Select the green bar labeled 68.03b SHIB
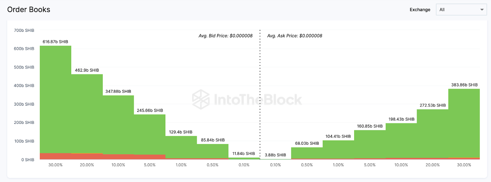Screen dimensions: 491x182 (307, 153)
